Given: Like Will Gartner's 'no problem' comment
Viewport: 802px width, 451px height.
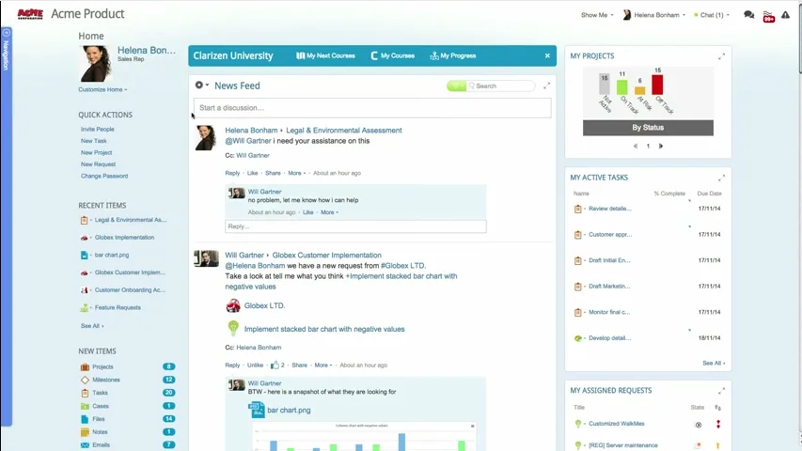Looking at the screenshot, I should pos(307,212).
